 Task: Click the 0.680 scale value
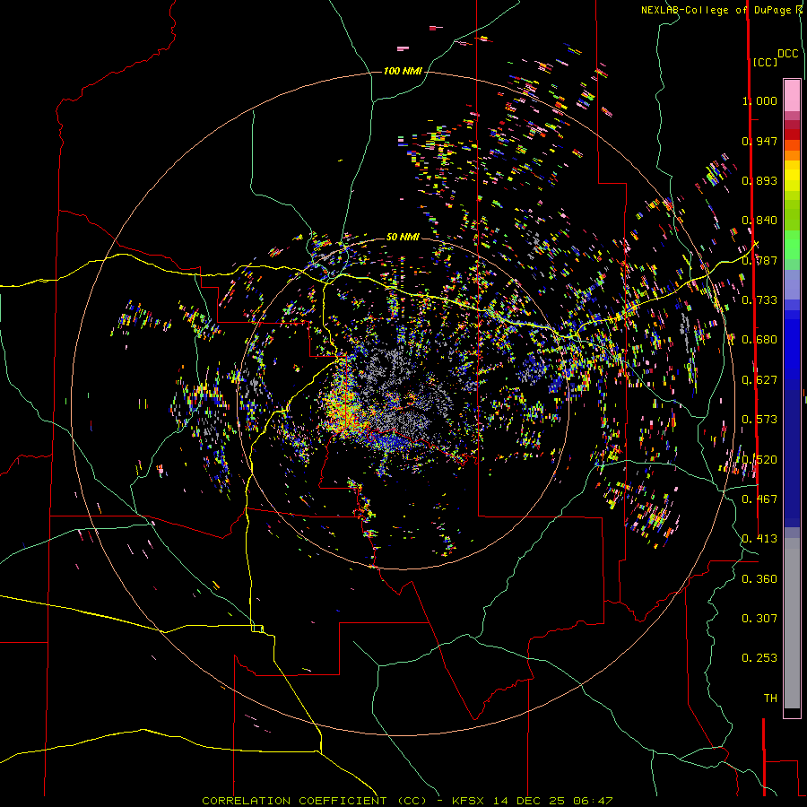click(x=759, y=340)
